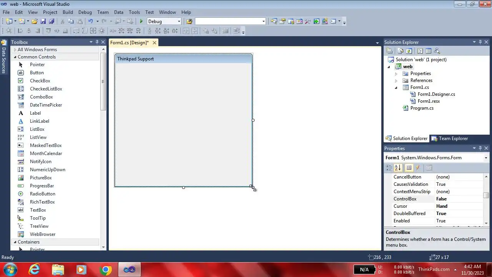492x277 pixels.
Task: Expand the References node in Solution Explorer
Action: [x=396, y=80]
